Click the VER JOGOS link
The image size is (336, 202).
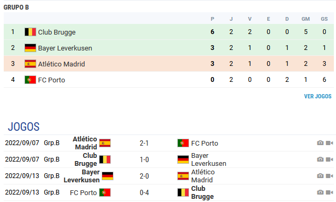coord(317,96)
